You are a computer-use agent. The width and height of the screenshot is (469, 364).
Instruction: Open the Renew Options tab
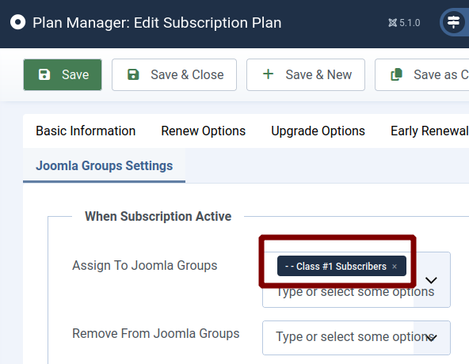coord(203,131)
